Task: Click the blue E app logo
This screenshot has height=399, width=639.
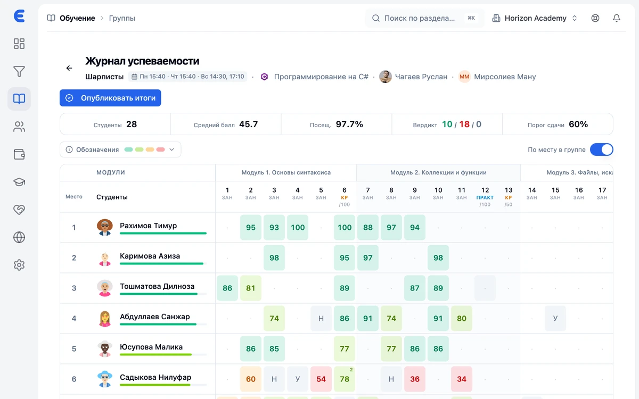Action: point(19,16)
